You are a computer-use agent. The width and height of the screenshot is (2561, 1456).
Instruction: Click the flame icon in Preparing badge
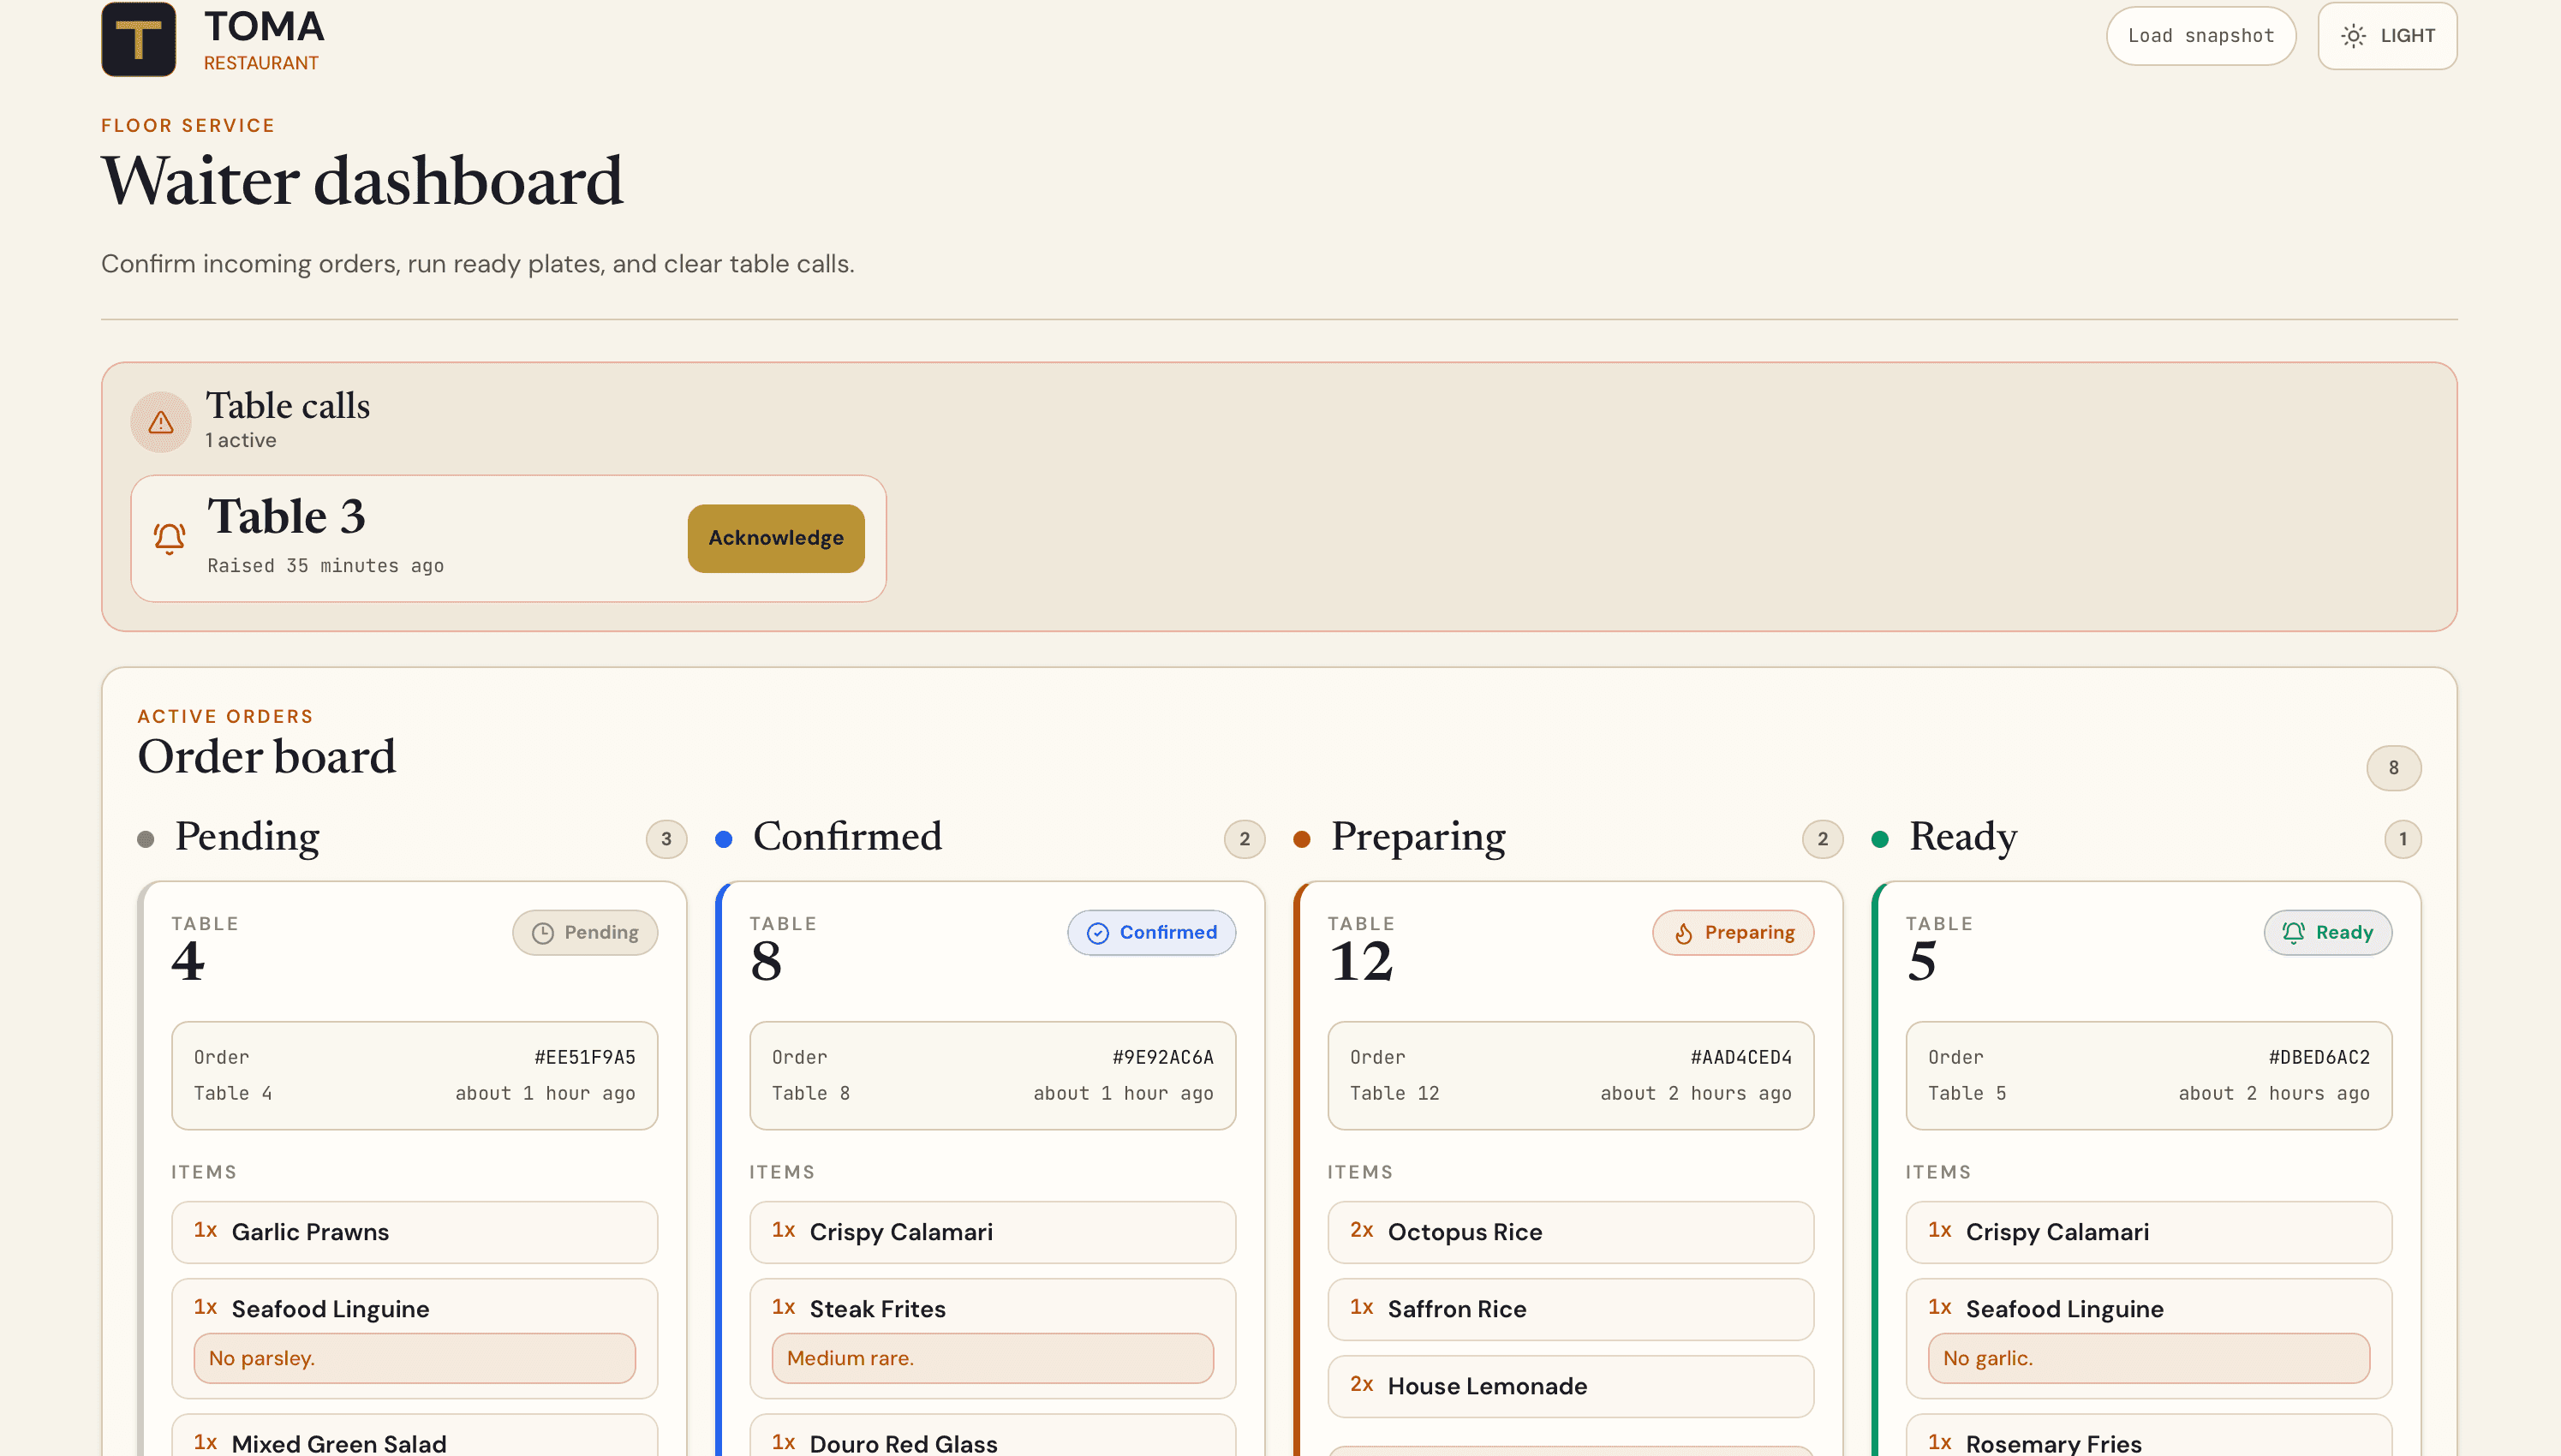[x=1684, y=933]
